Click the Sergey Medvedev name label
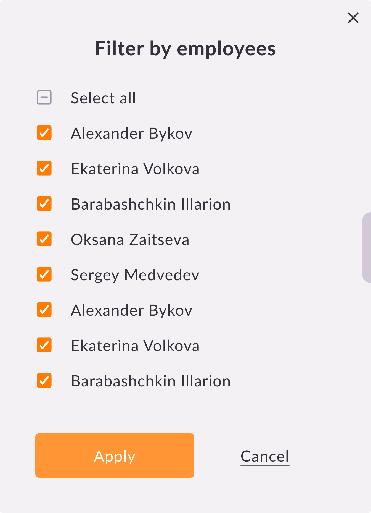Viewport: 371px width, 513px height. point(135,275)
